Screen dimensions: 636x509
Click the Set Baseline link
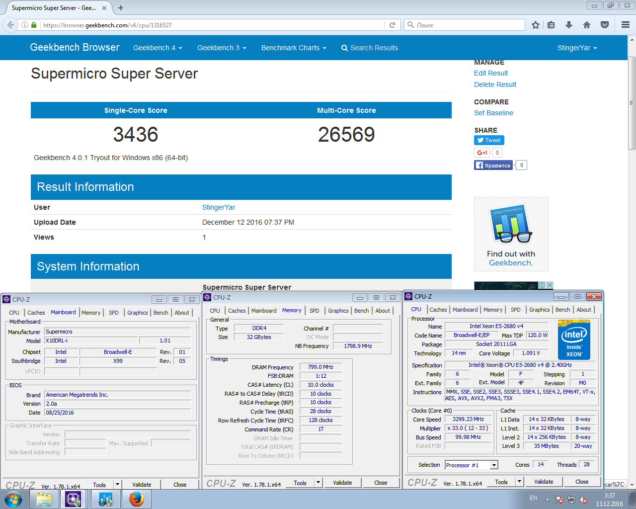click(493, 113)
